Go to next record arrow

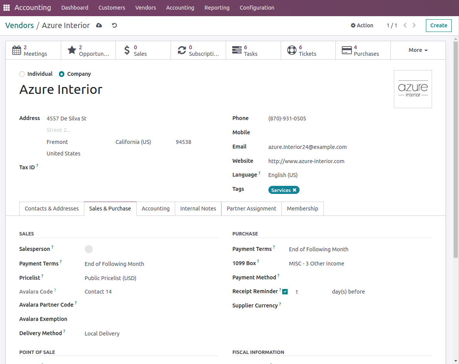pyautogui.click(x=414, y=25)
